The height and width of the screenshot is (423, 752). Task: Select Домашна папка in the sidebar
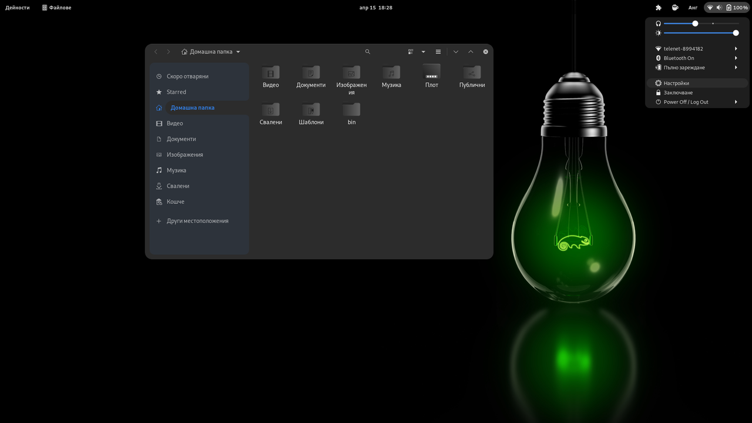[199, 108]
